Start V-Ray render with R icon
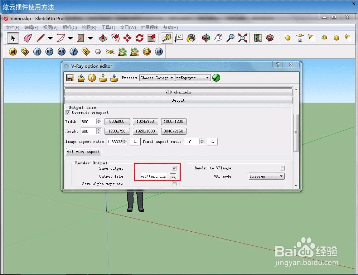This screenshot has width=358, height=275. (x=37, y=52)
